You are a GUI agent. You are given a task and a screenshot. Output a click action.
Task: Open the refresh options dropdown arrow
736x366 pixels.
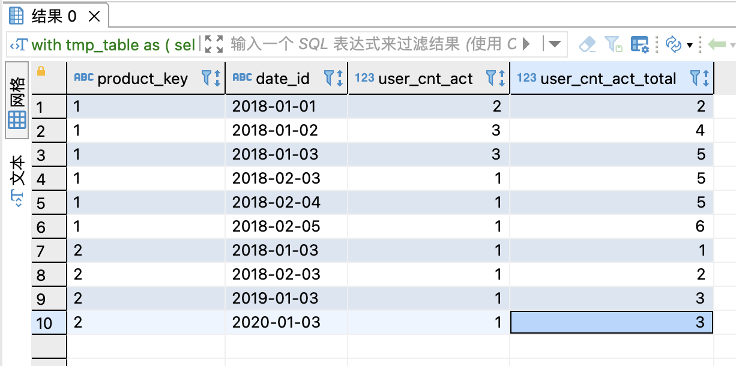pyautogui.click(x=690, y=45)
